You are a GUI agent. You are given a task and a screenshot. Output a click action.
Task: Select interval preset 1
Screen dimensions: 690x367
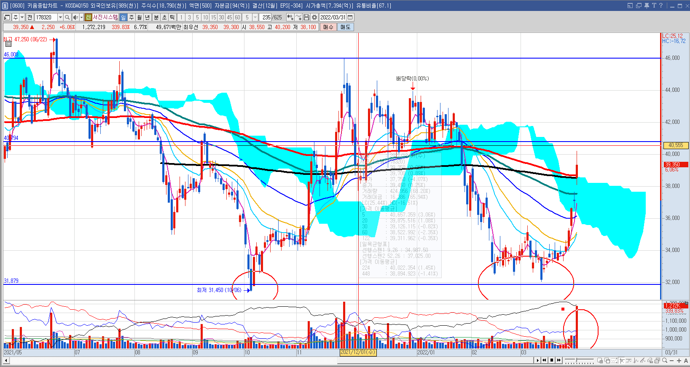click(181, 17)
